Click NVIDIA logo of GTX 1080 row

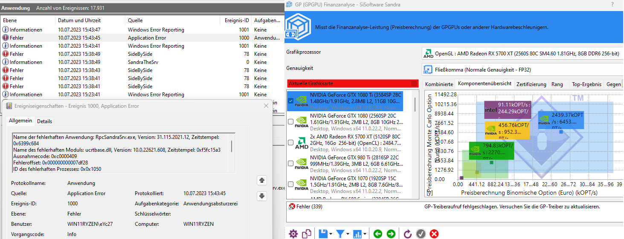301,122
